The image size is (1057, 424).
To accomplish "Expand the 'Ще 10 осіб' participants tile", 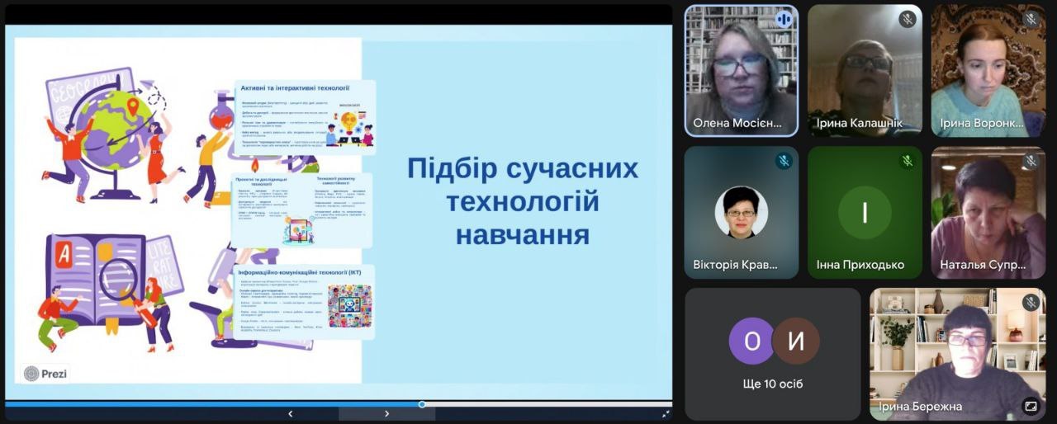I will pos(773,354).
